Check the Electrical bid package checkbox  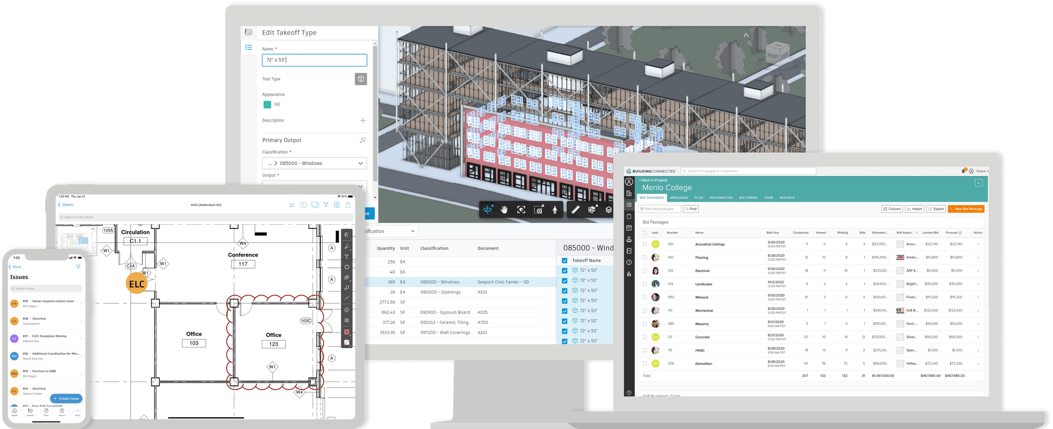click(x=645, y=271)
